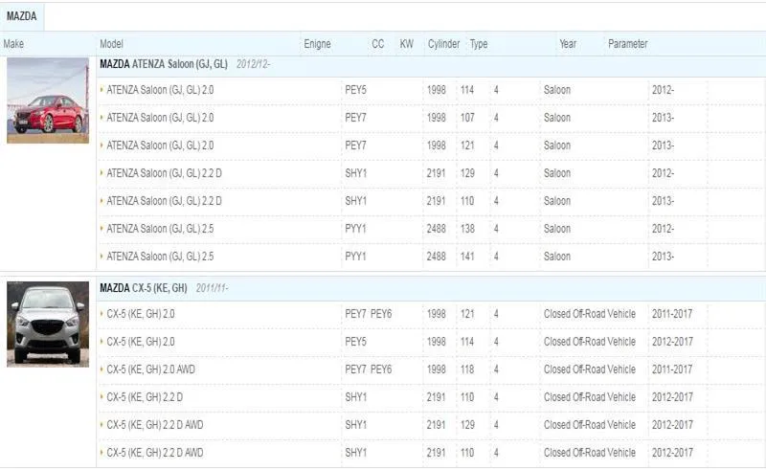Click 2191 CC value in CX-5 2.2 D non-AWD row
This screenshot has height=470, width=766.
(437, 397)
